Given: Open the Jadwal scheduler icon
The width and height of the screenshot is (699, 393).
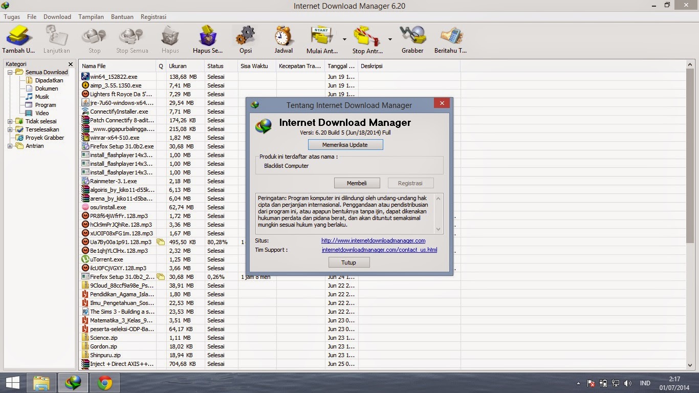Looking at the screenshot, I should tap(283, 36).
